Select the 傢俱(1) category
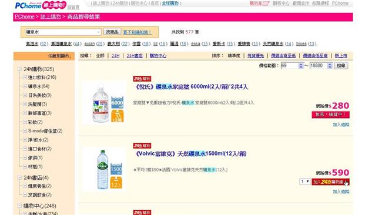 coord(35,158)
